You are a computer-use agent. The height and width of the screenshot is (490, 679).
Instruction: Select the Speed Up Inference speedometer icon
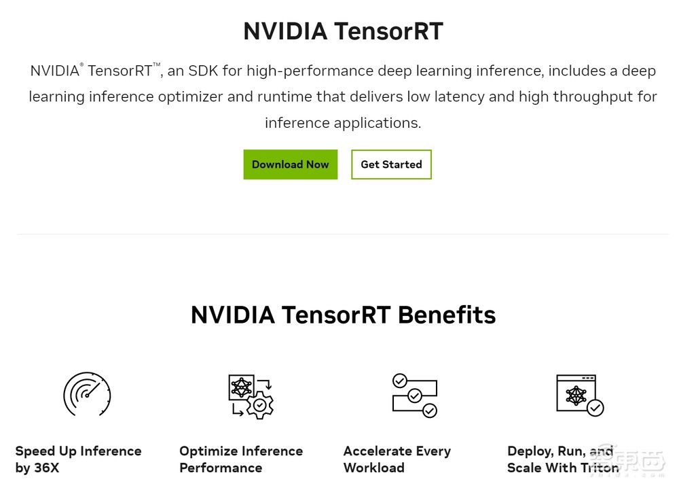(87, 394)
